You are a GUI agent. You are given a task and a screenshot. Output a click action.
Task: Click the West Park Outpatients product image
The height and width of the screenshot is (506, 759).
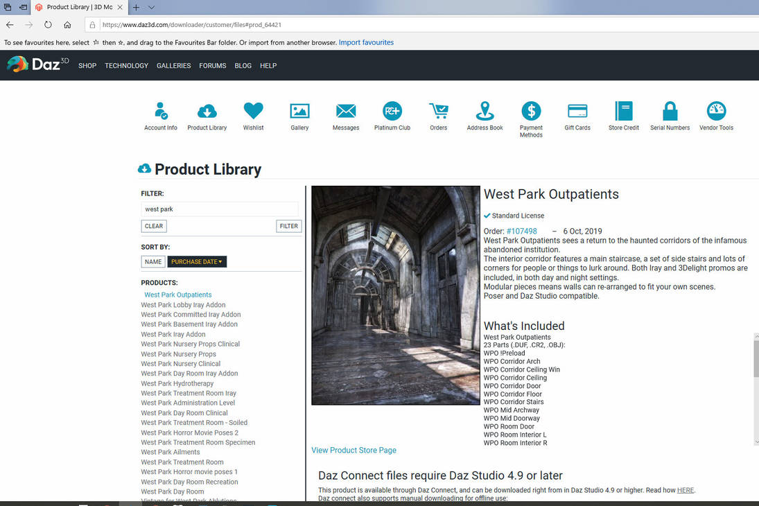[396, 295]
